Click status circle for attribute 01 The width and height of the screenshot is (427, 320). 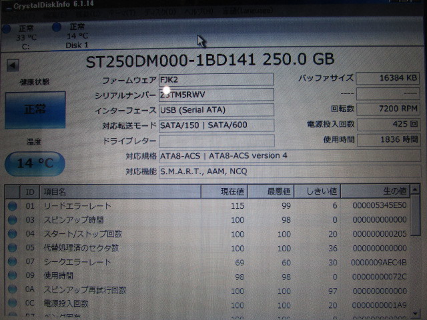[12, 206]
